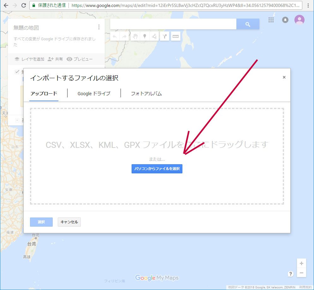
Task: Click プレビュー to preview the map
Action: (80, 59)
